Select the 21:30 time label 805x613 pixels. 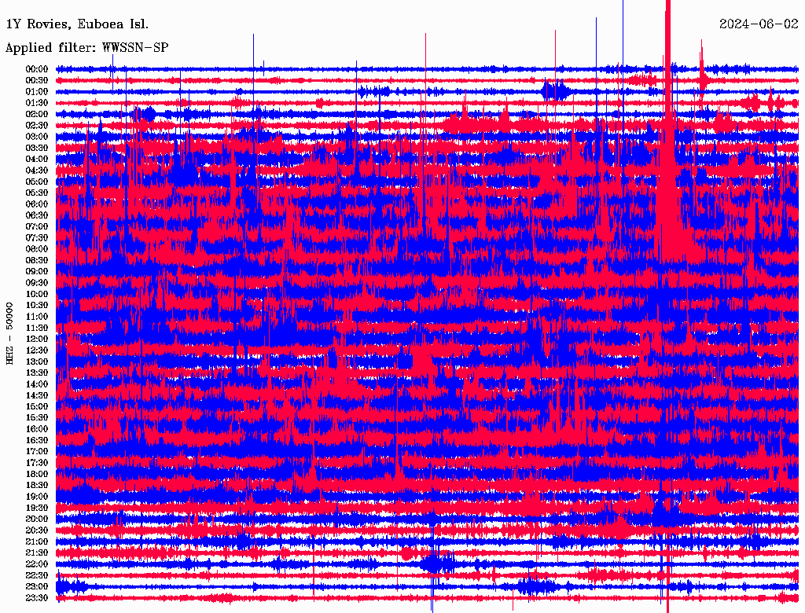coord(37,553)
